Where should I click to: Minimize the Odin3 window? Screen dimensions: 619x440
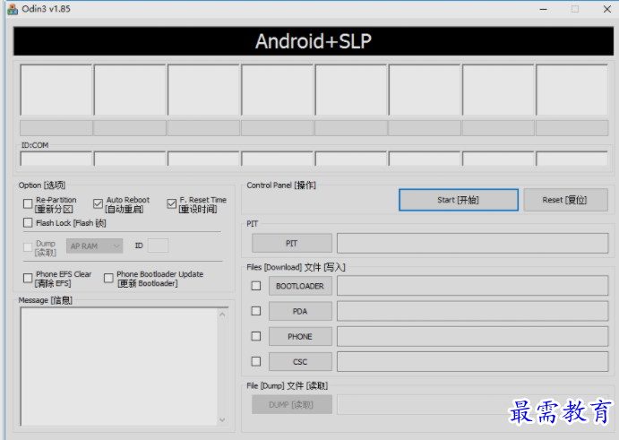(544, 9)
